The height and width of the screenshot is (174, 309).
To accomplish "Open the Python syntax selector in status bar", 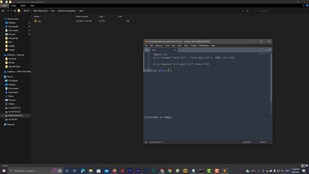I will click(263, 142).
